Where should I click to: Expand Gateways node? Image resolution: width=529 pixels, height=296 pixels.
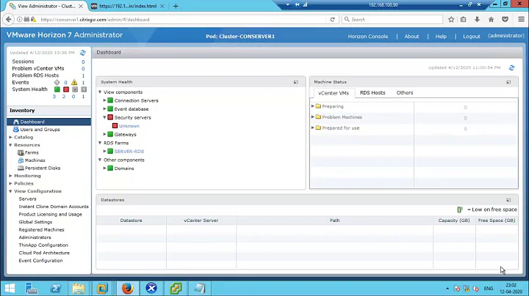tap(104, 134)
